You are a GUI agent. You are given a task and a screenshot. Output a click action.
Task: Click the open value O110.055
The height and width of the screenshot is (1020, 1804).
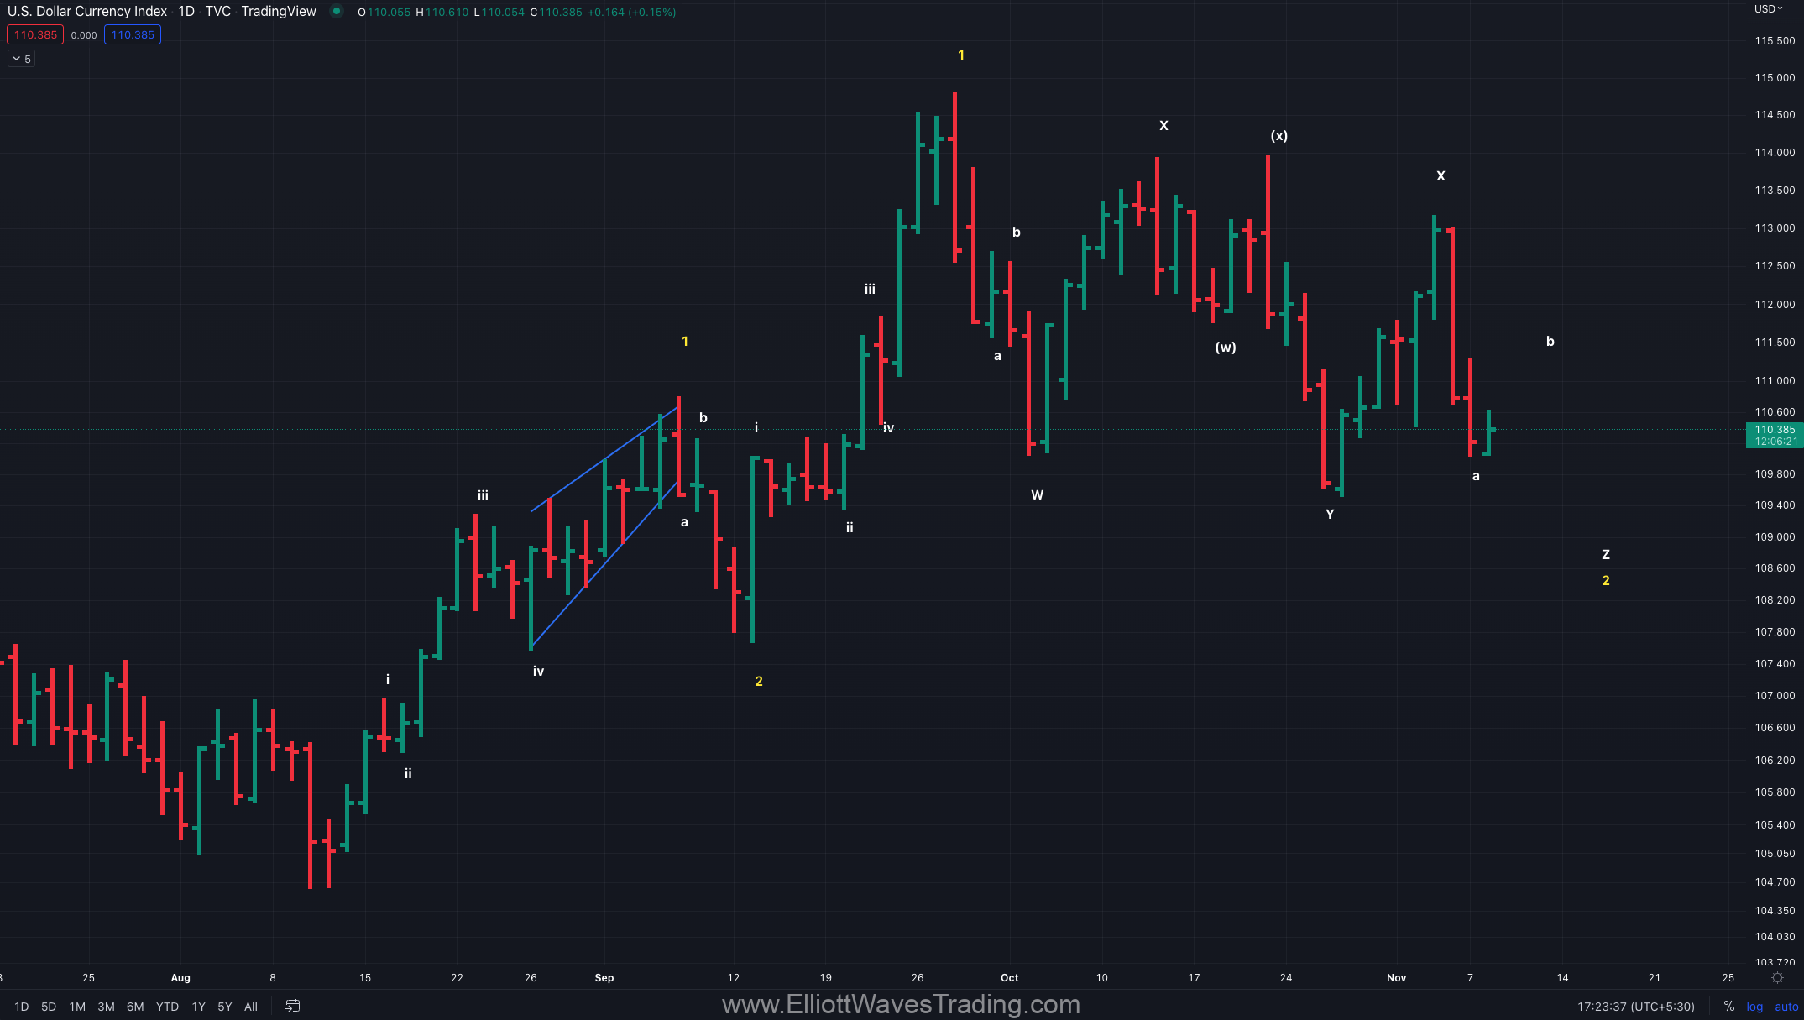point(384,13)
